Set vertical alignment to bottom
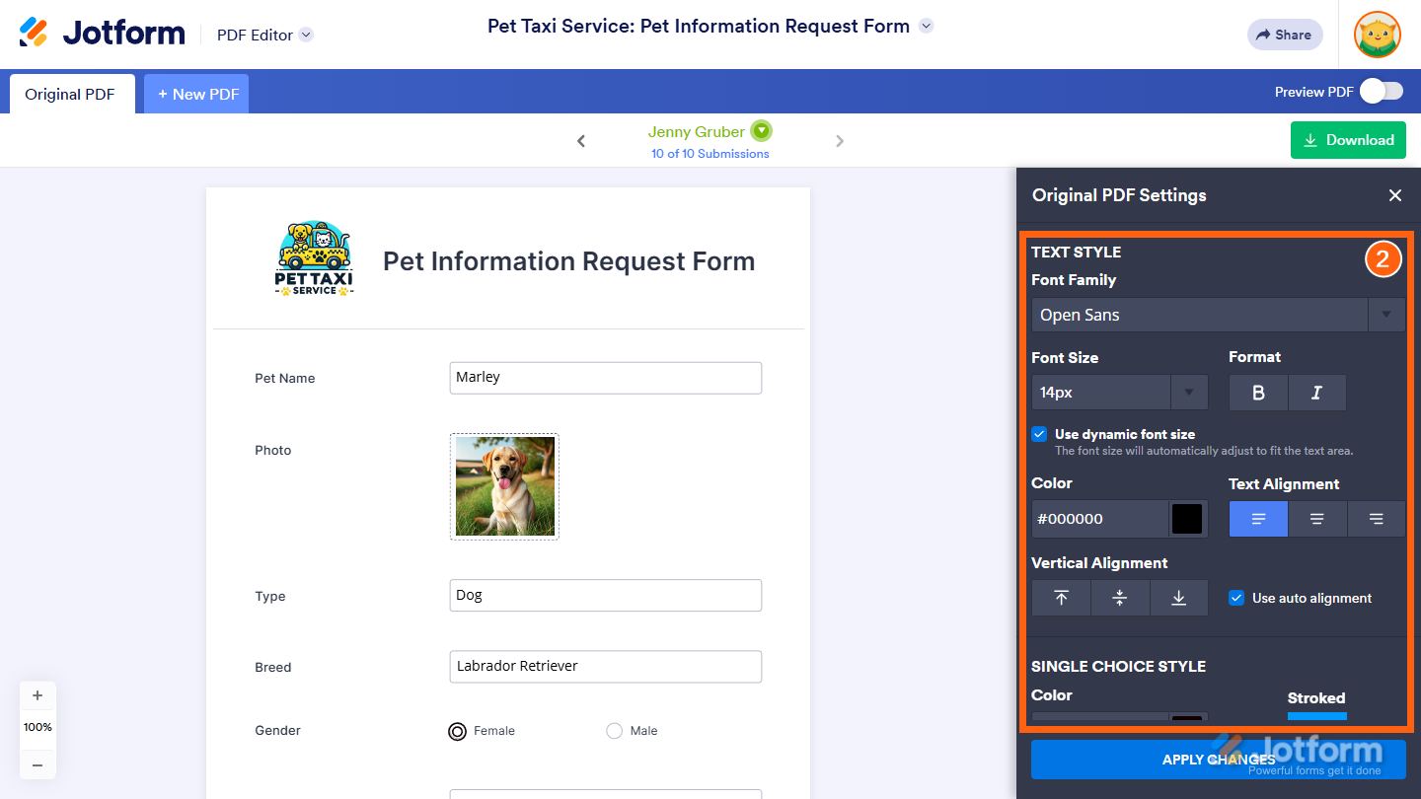The width and height of the screenshot is (1421, 799). [x=1179, y=597]
